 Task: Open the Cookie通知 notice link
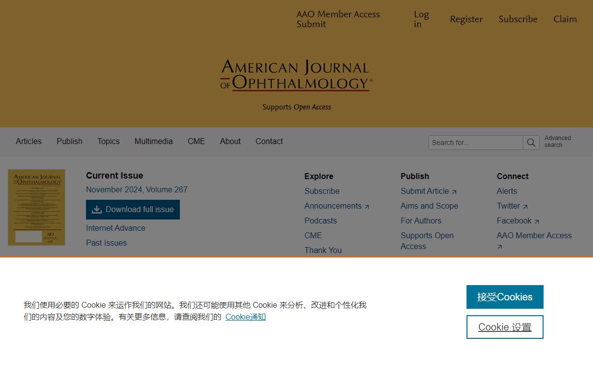point(246,317)
